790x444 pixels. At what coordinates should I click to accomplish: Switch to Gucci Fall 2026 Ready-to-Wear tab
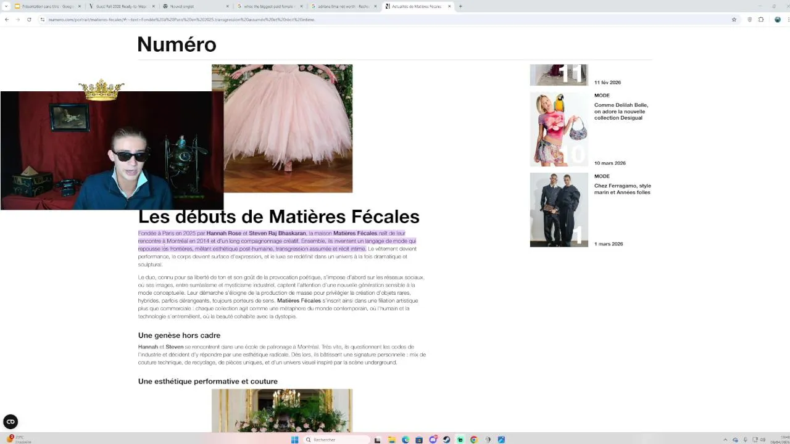(122, 6)
